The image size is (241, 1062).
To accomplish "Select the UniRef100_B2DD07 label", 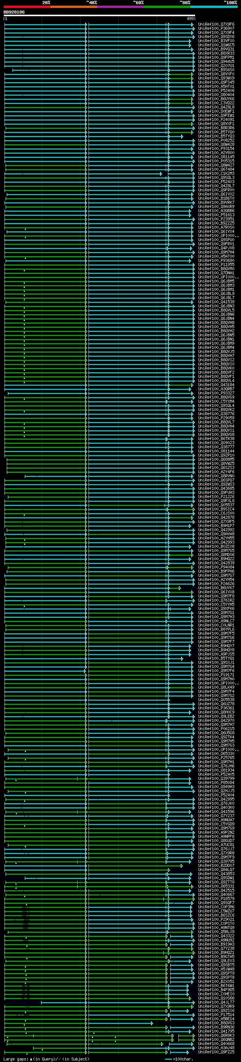I will [x=216, y=865].
